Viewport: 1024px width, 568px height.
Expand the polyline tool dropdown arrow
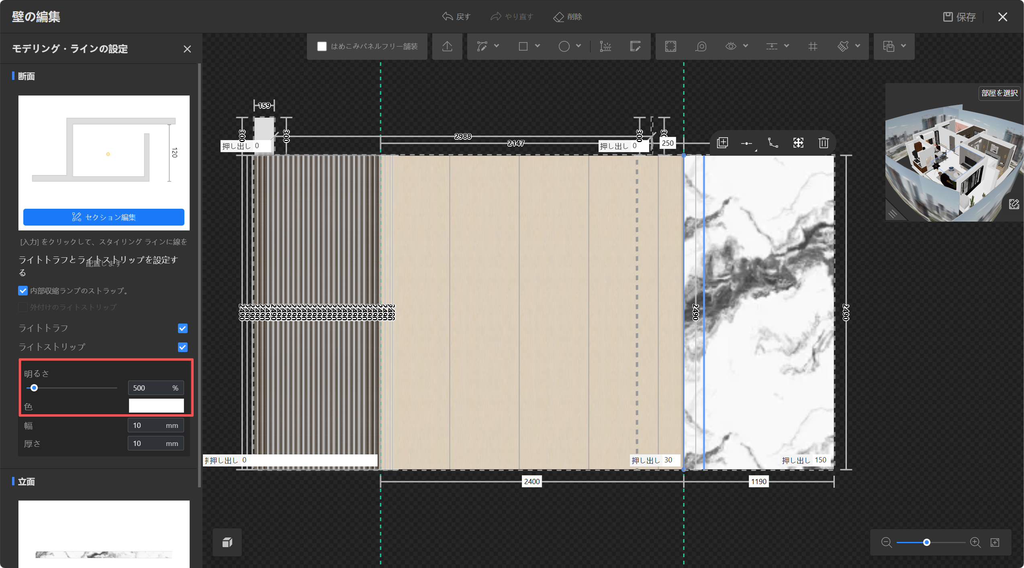coord(497,46)
